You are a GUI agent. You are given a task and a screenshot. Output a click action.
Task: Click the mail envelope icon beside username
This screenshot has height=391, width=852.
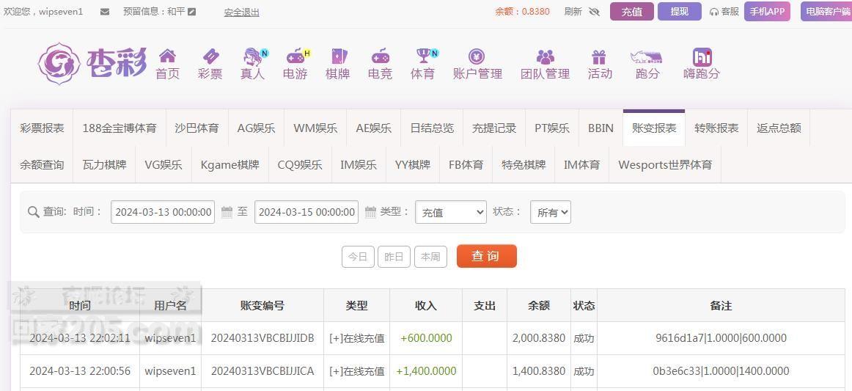tap(105, 12)
